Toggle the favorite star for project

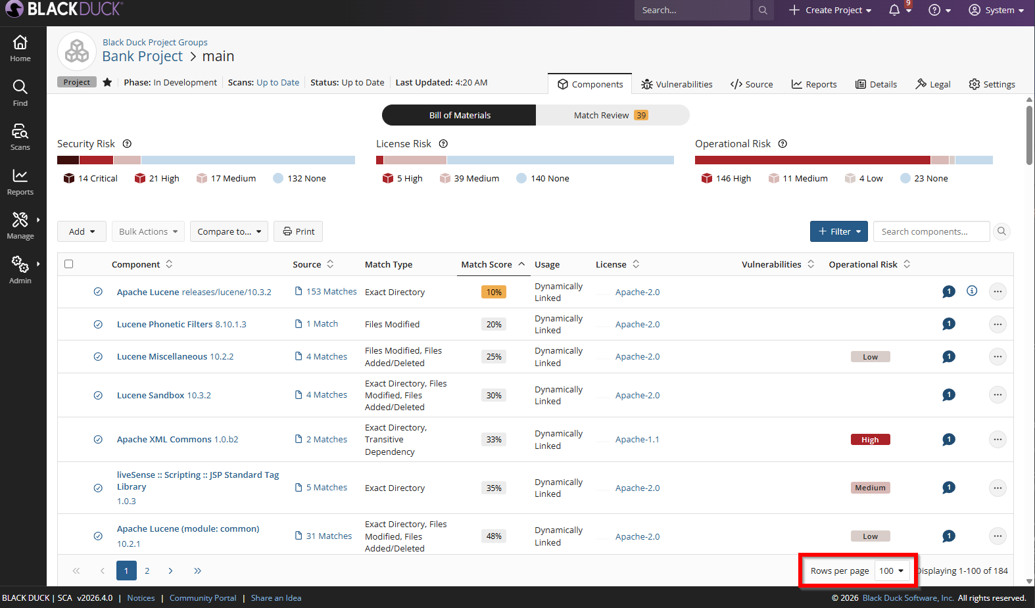click(107, 82)
